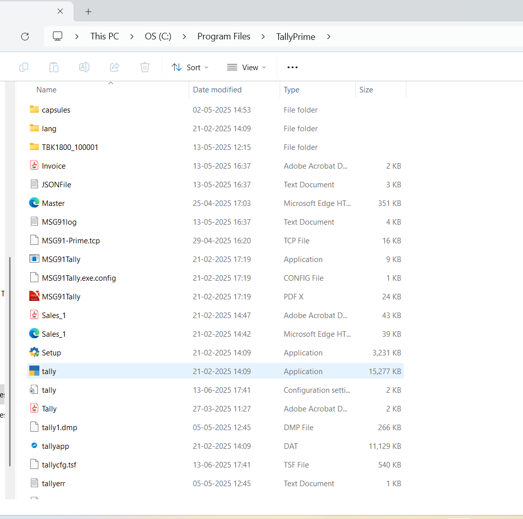Click the PC monitor icon in address bar
Viewport: 523px width, 519px height.
(x=58, y=36)
